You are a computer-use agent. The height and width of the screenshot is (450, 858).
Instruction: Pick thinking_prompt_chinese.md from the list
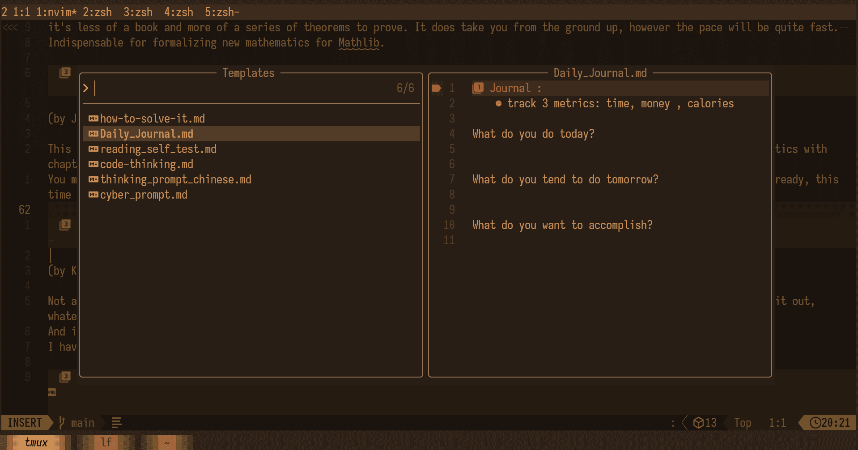pyautogui.click(x=175, y=179)
